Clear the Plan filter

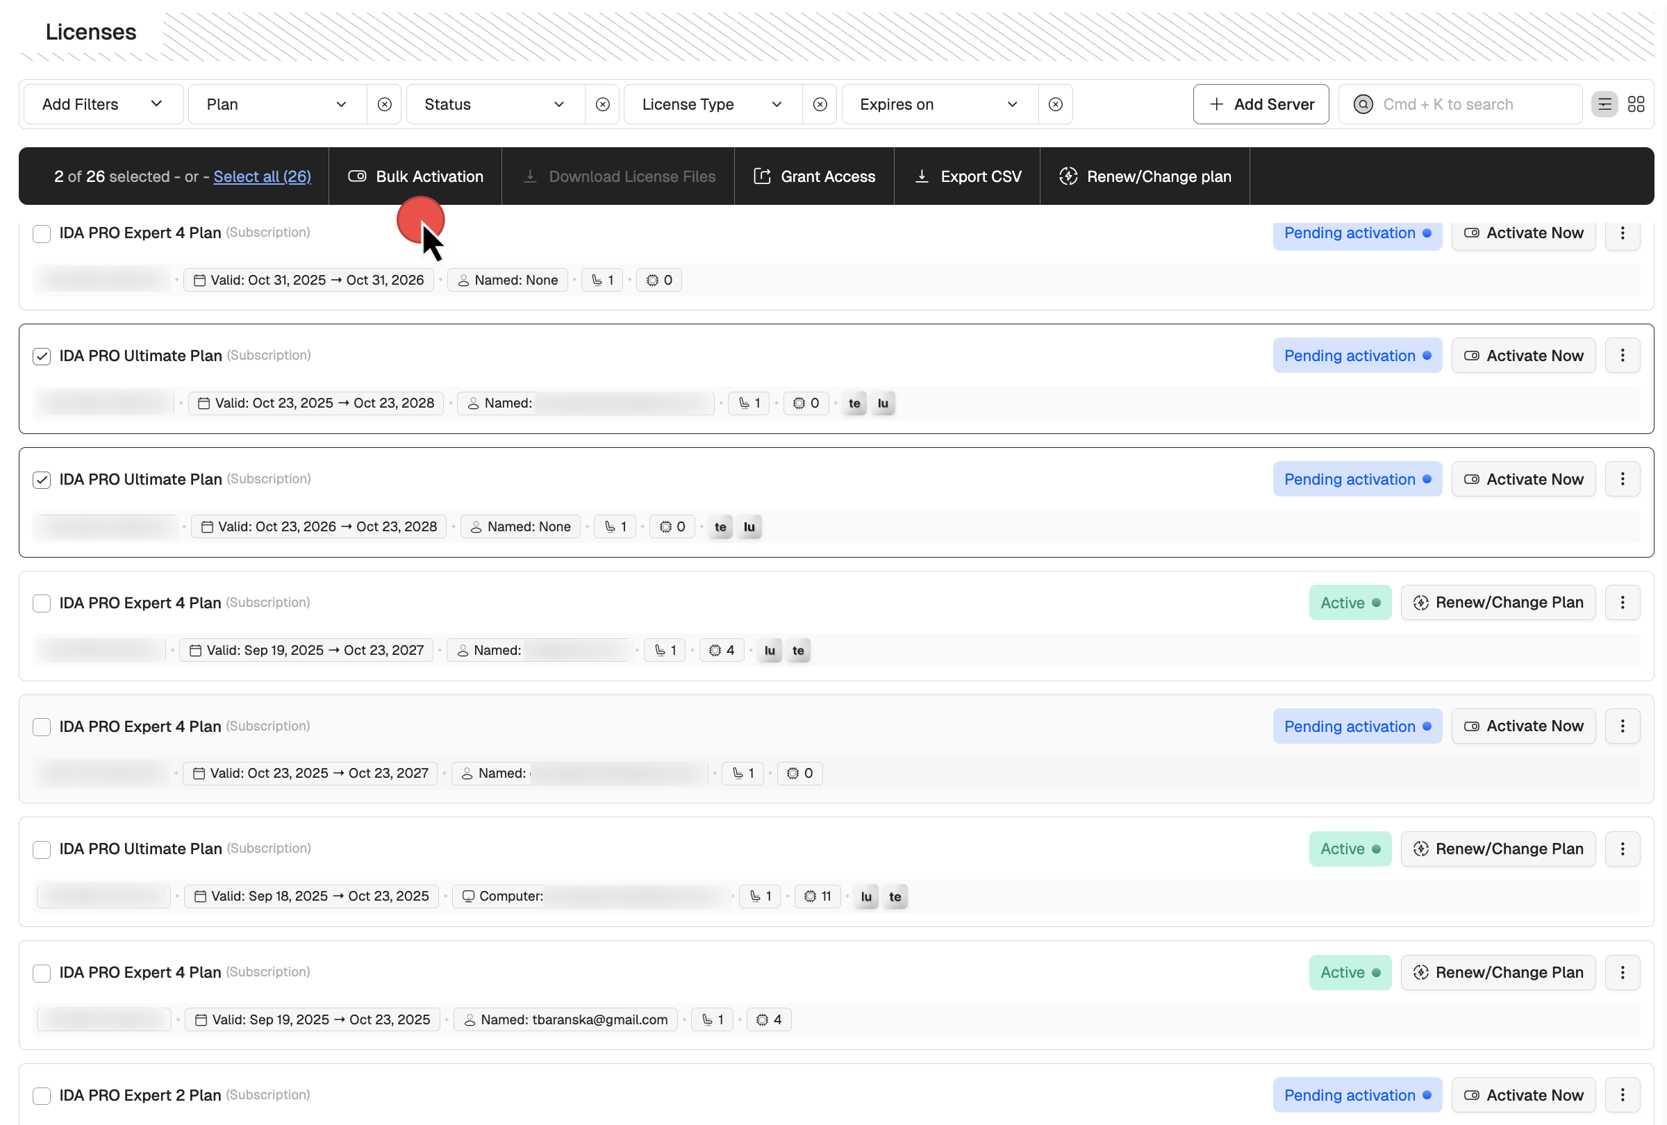click(385, 104)
